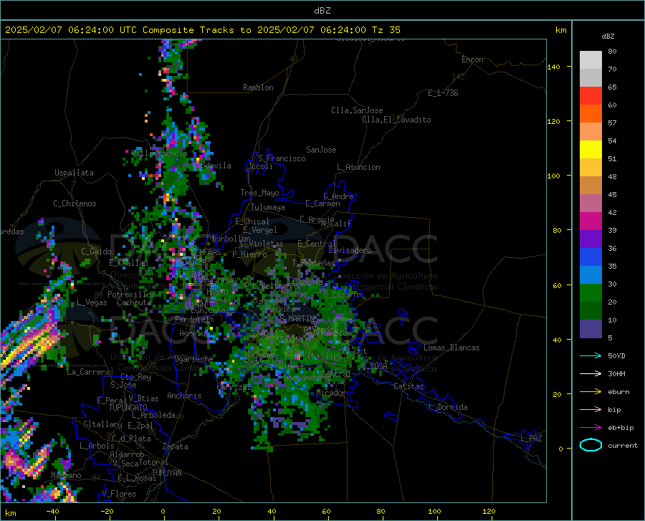This screenshot has width=645, height=521.
Task: Click the yellow 54 dBZ legend swatch
Action: (x=591, y=150)
